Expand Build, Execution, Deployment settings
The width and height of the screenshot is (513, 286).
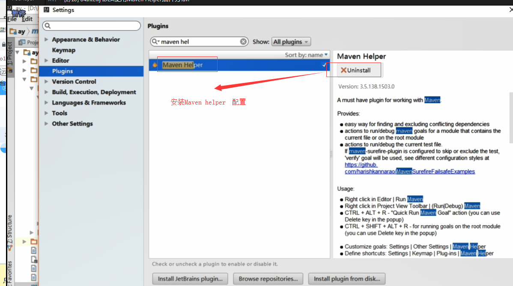[46, 92]
